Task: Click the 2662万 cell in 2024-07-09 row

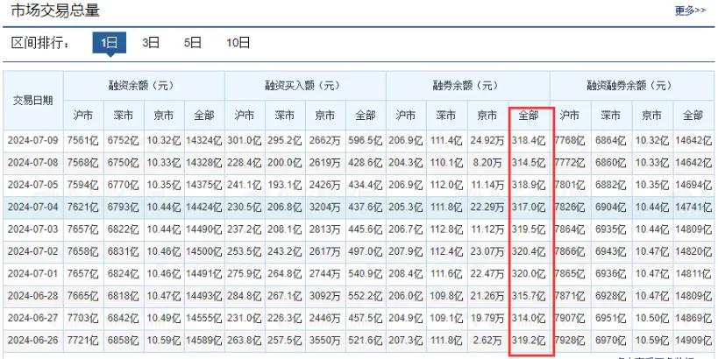Action: (325, 140)
